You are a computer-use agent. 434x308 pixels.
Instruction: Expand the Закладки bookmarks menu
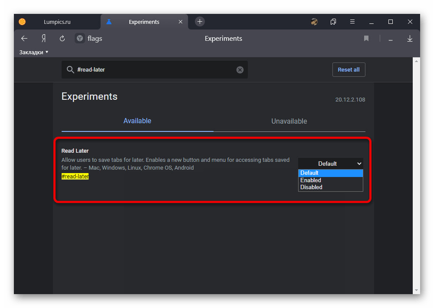(34, 52)
